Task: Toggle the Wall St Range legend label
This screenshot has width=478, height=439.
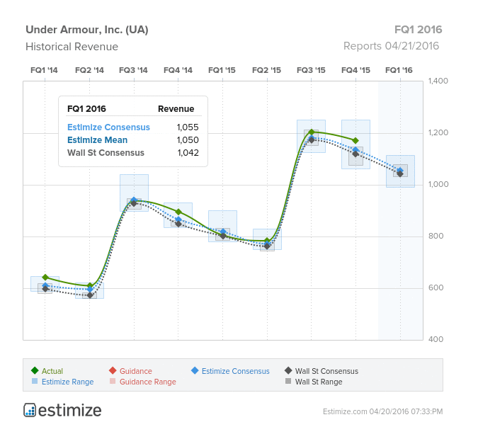Action: pyautogui.click(x=319, y=382)
